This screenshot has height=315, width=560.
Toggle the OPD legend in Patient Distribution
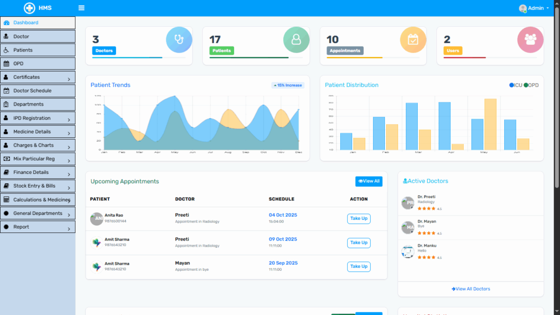click(x=530, y=85)
